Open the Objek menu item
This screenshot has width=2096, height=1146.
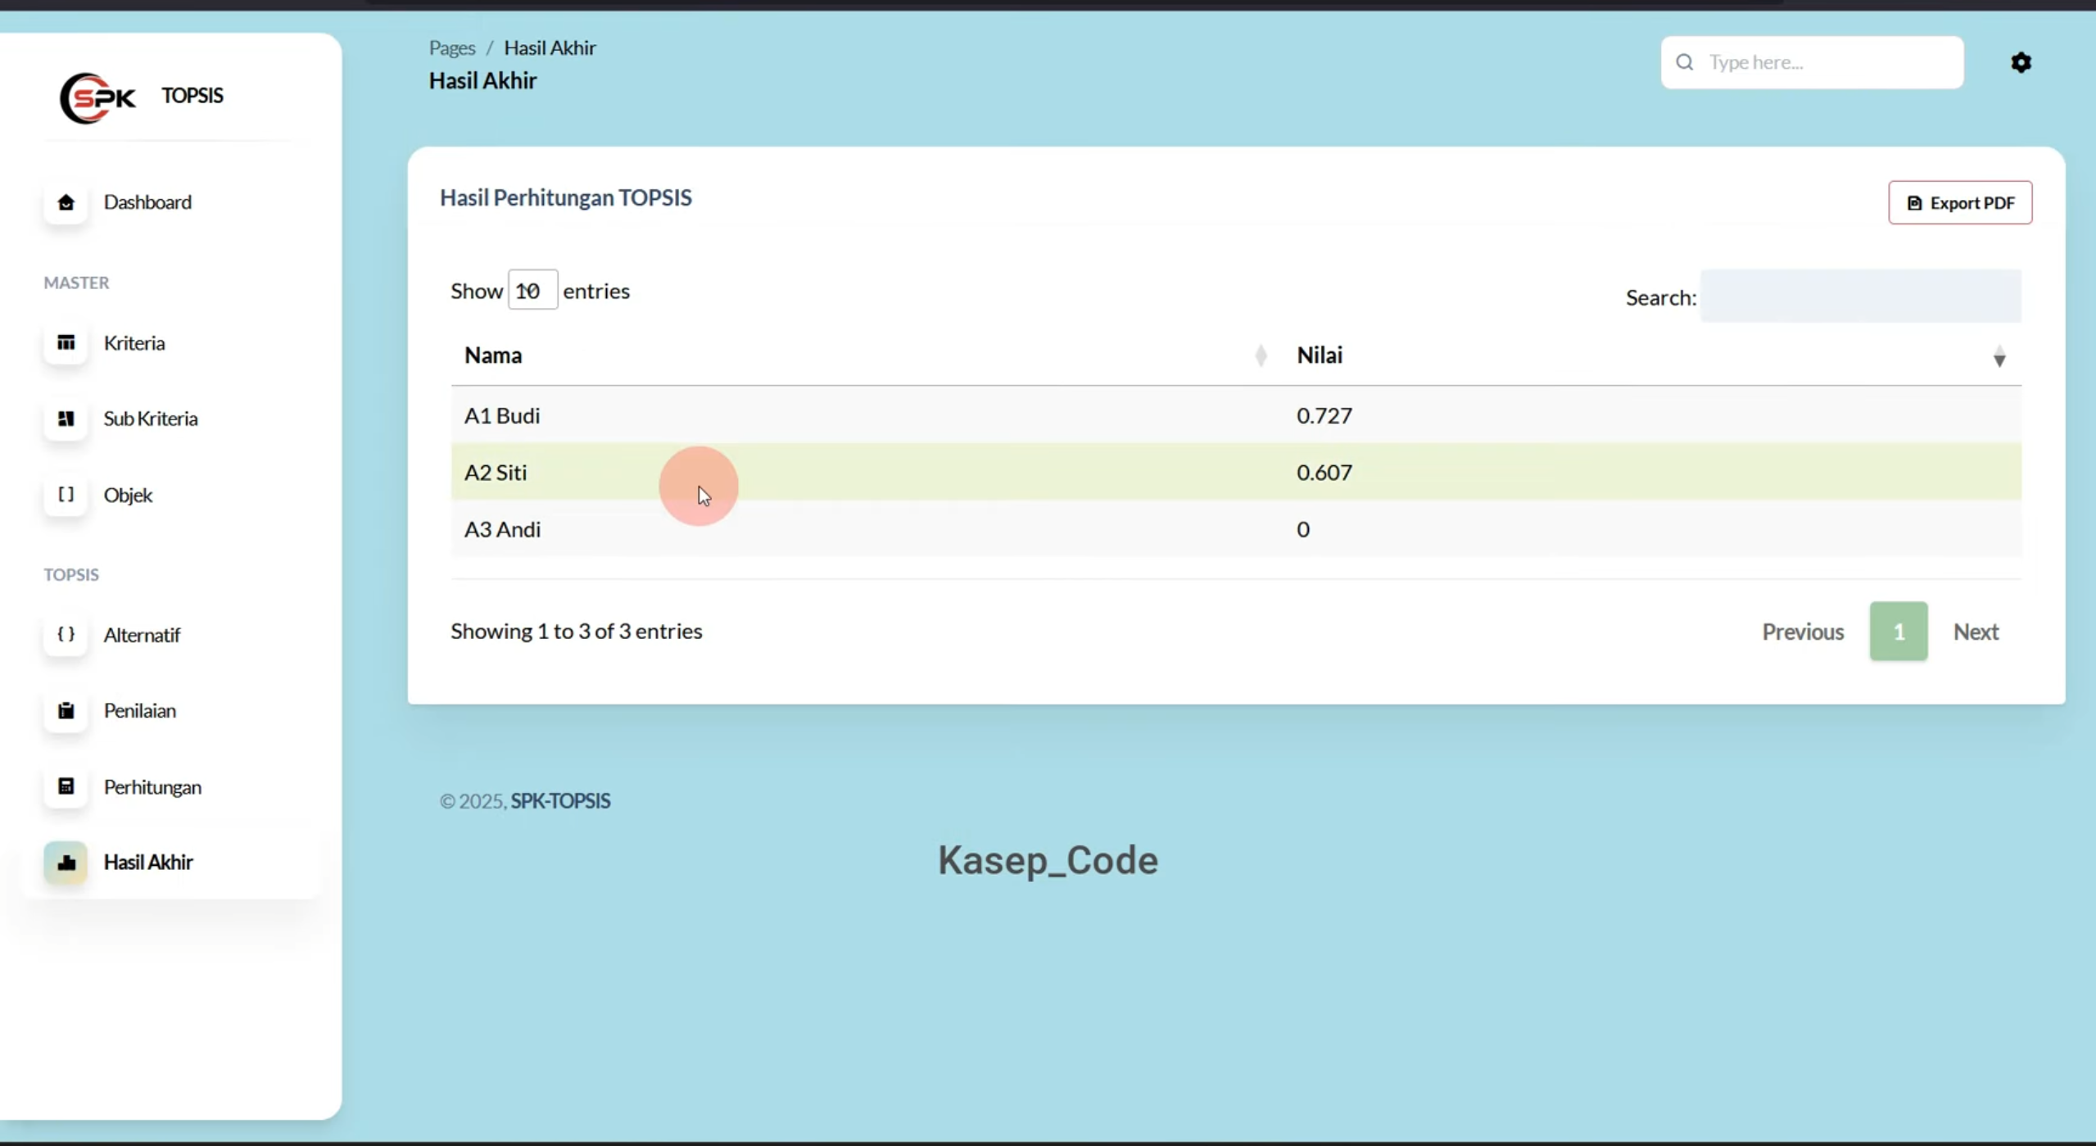(128, 495)
